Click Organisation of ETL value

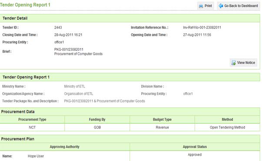pos(78,94)
